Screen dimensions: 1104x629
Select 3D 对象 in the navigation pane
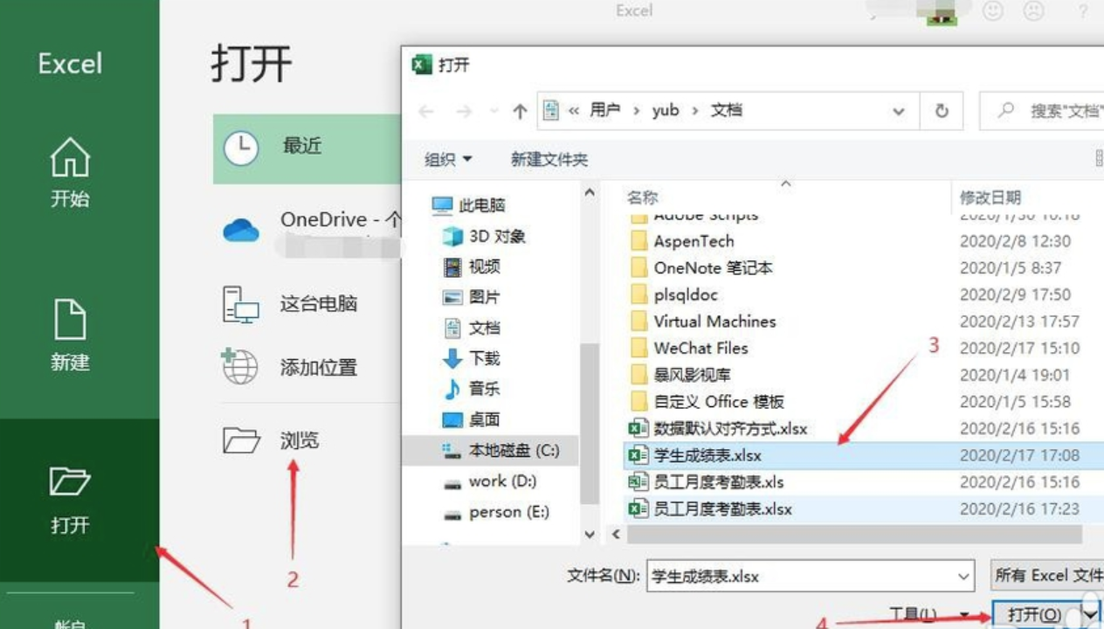485,236
